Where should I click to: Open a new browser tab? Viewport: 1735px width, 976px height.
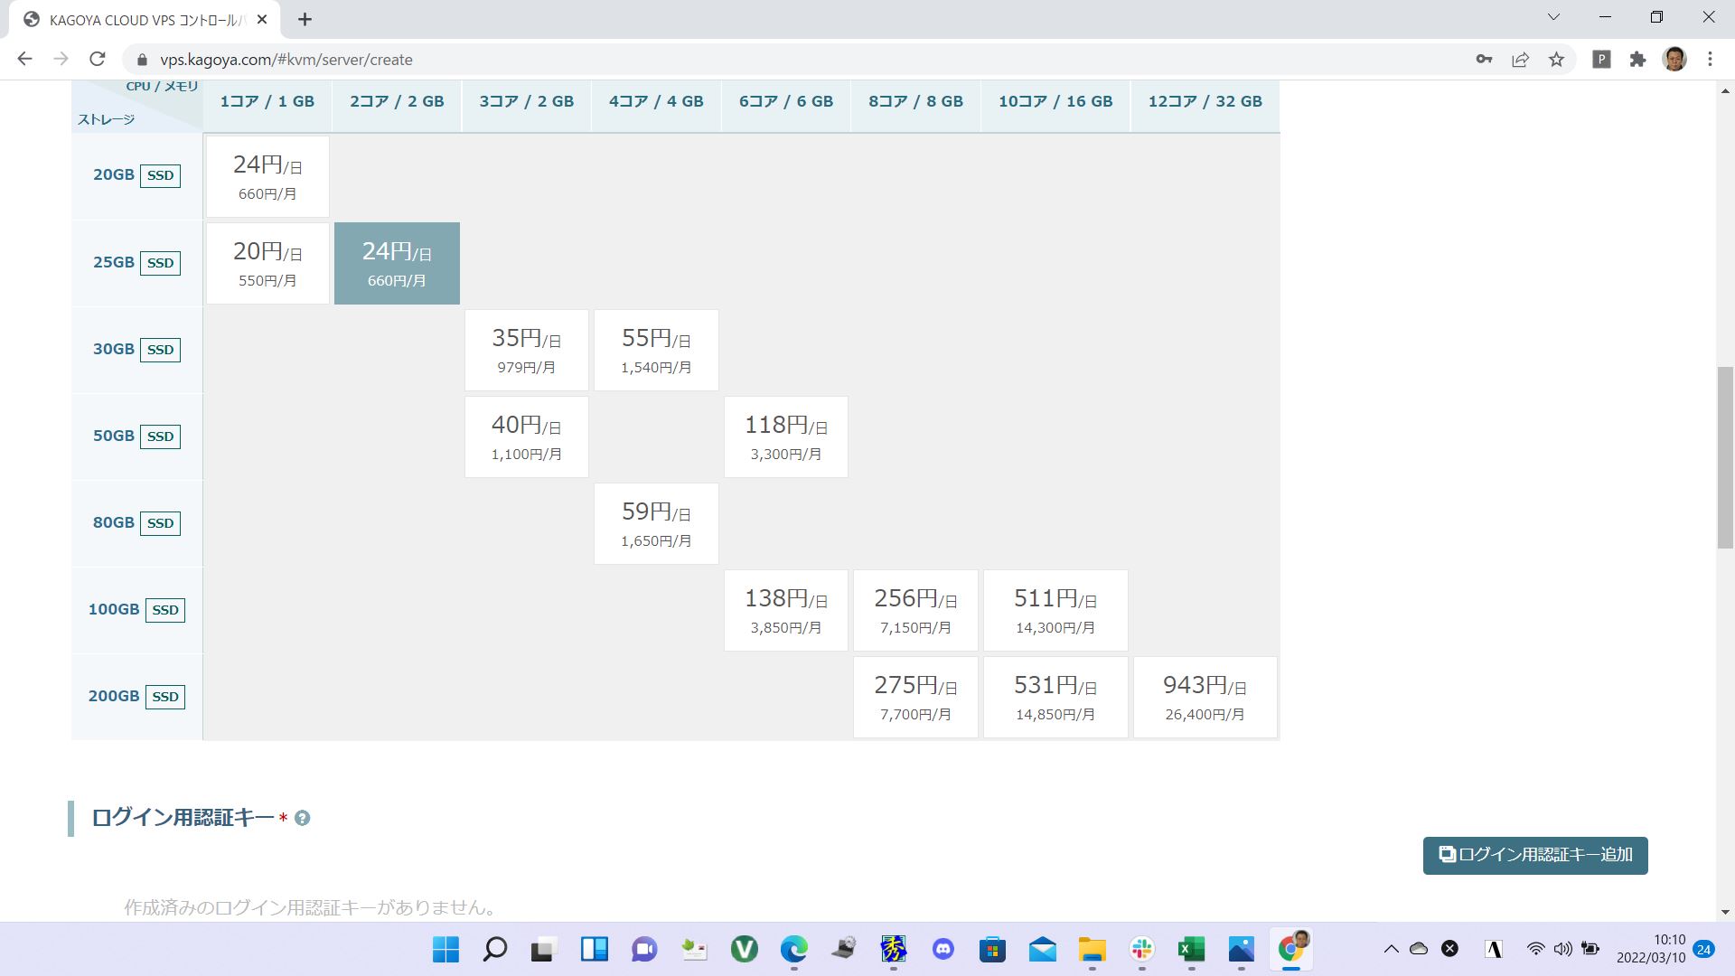click(x=305, y=19)
